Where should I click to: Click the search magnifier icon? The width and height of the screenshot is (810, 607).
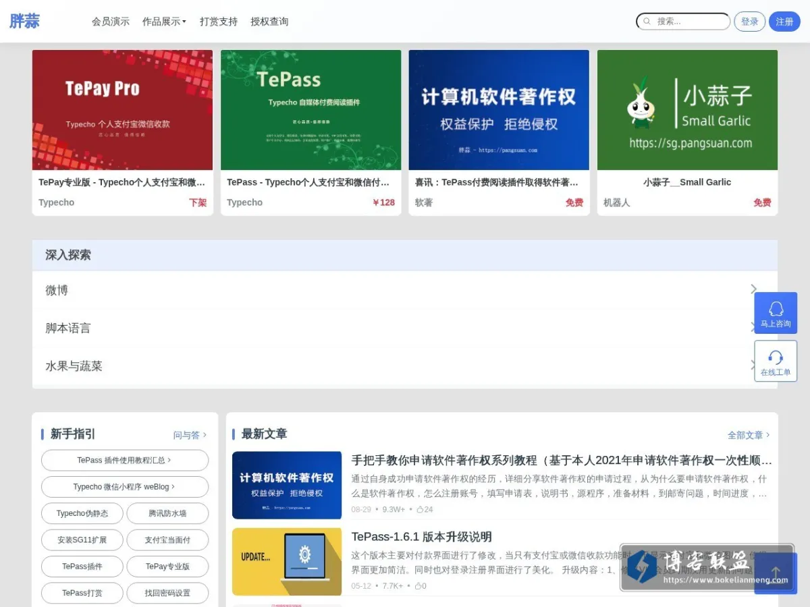[x=647, y=22]
